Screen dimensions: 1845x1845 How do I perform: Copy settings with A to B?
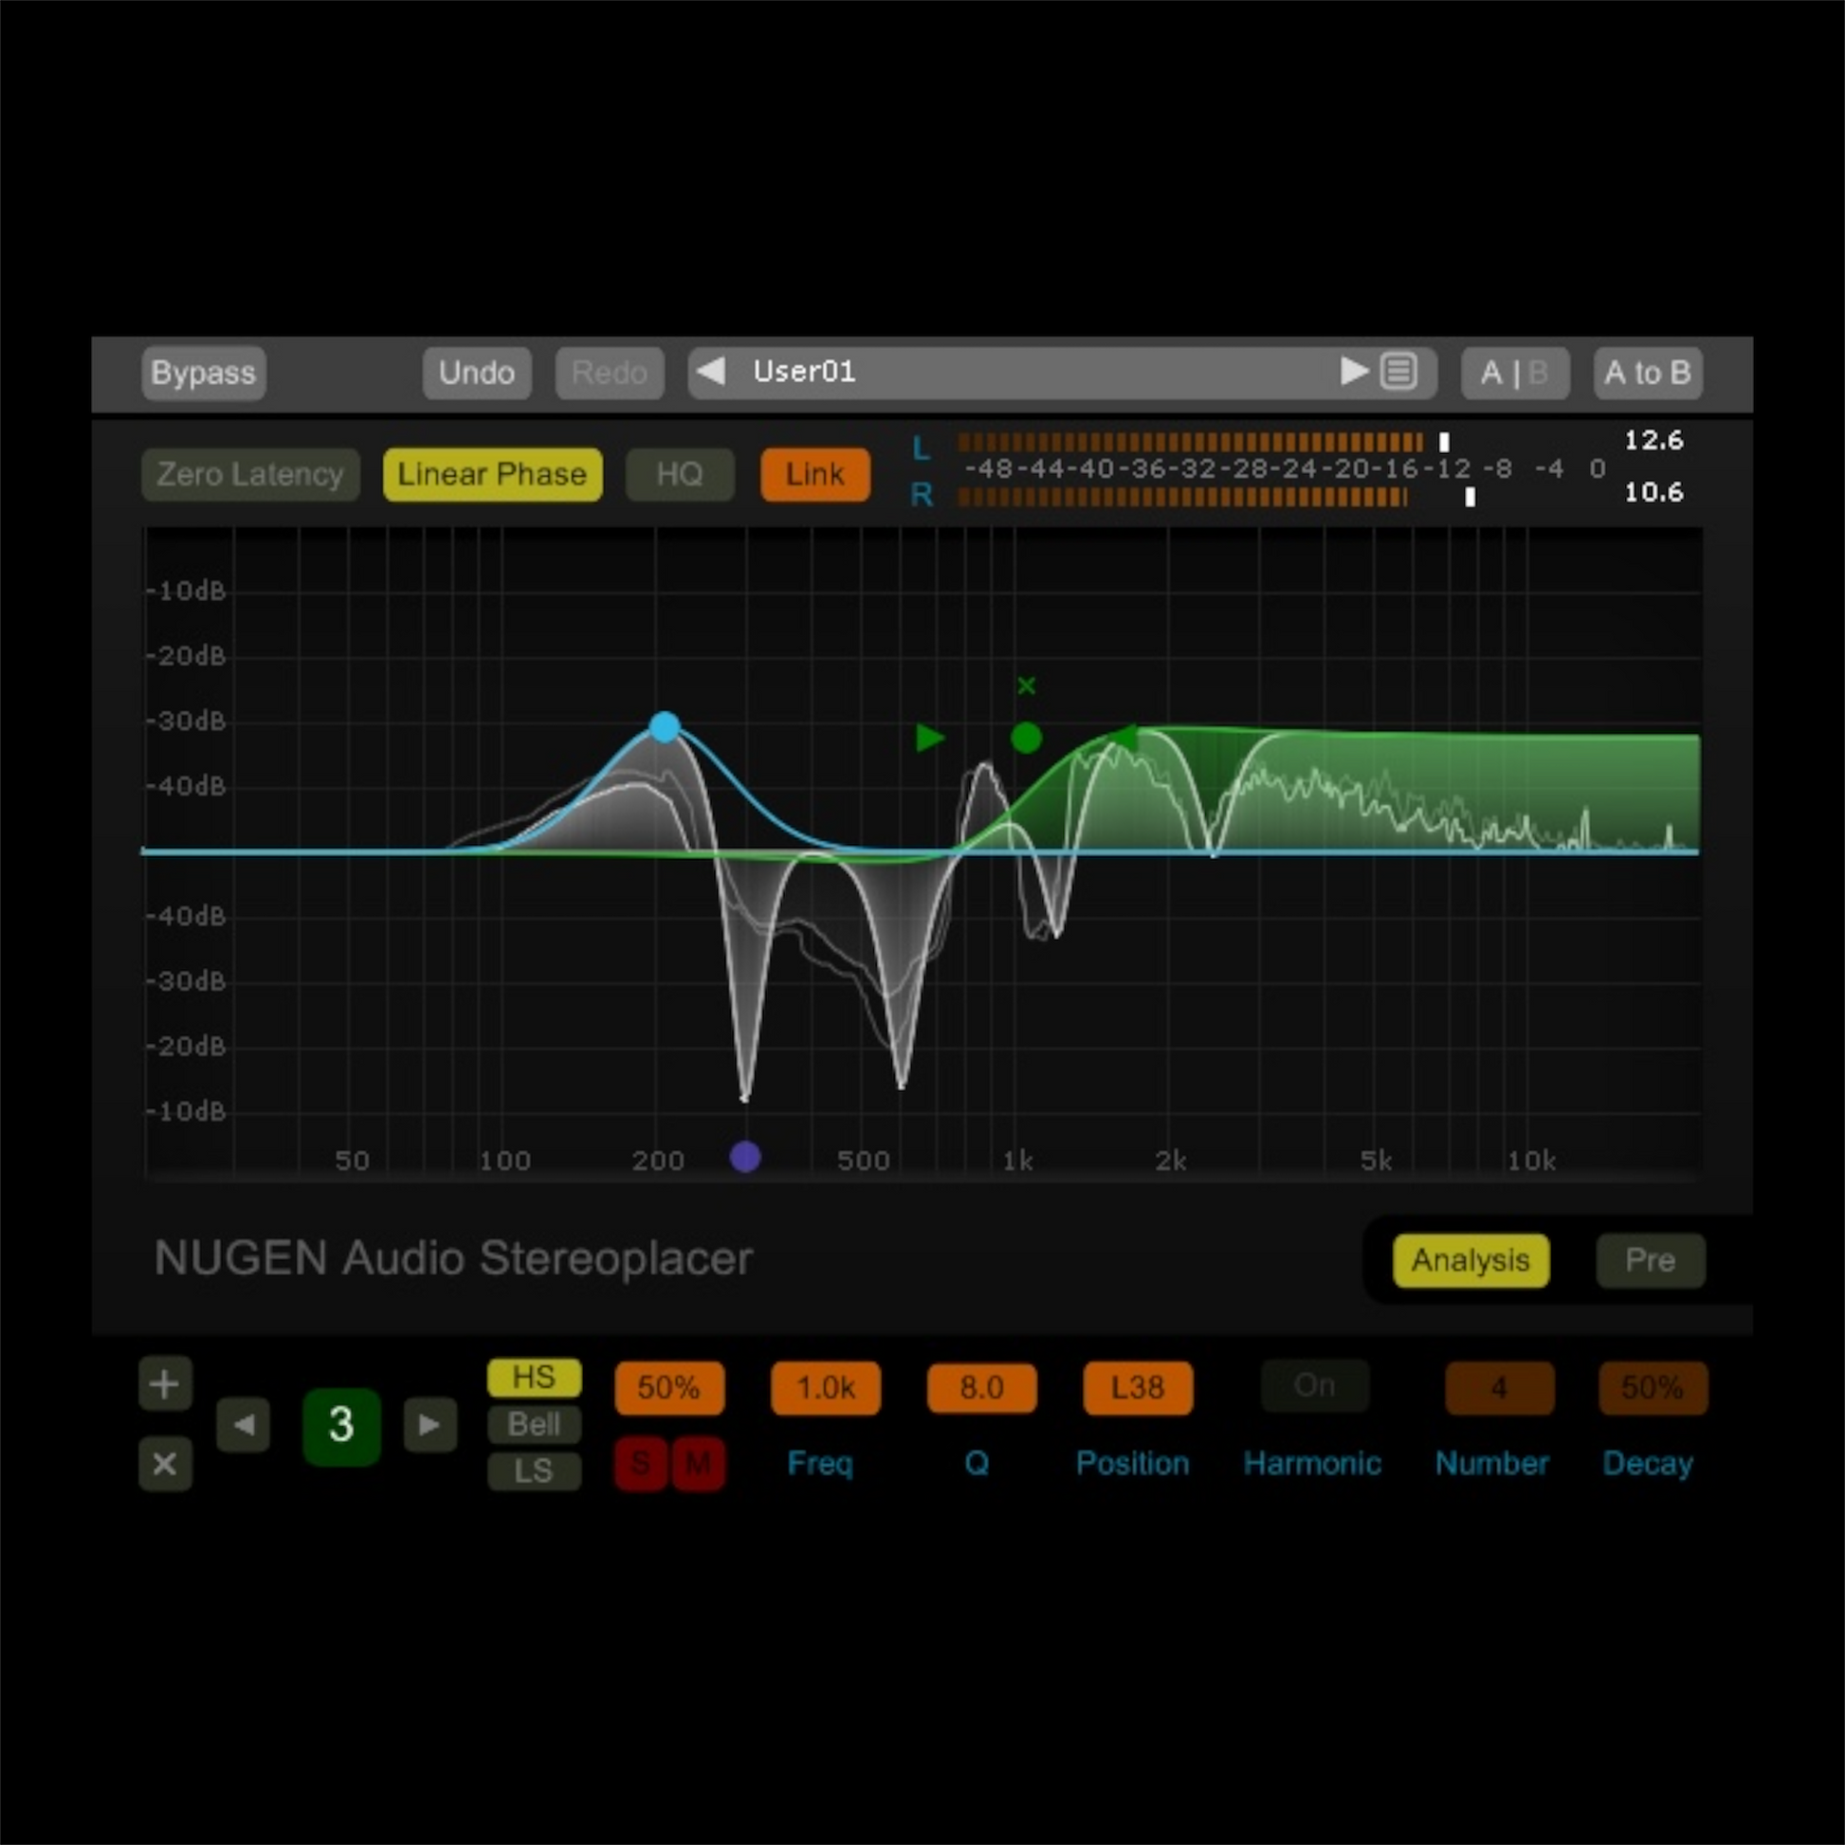click(x=1648, y=373)
